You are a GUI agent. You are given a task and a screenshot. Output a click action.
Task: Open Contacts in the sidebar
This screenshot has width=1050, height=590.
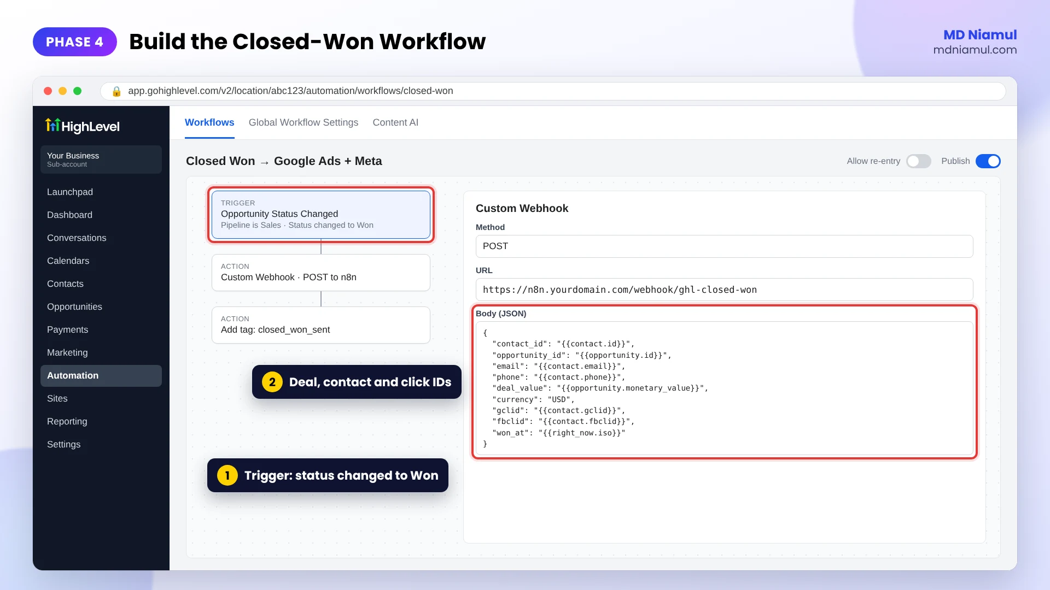coord(101,284)
